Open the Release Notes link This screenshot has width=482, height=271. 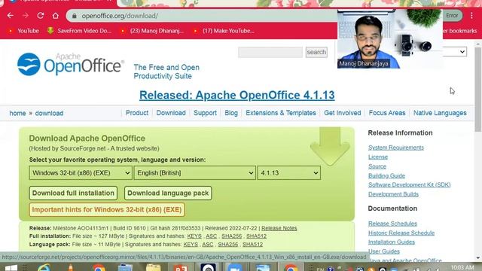pos(279,228)
